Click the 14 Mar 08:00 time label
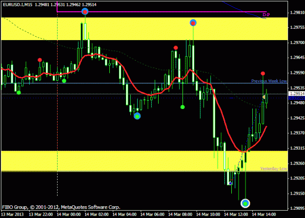Screen dimensions: 305x218 (x=180, y=214)
